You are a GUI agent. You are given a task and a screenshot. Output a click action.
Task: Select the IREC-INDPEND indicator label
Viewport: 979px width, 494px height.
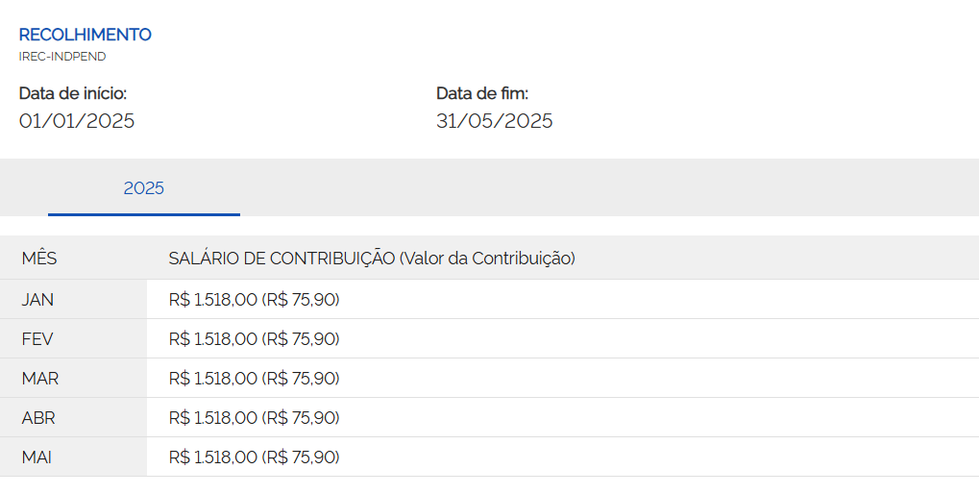tap(62, 56)
